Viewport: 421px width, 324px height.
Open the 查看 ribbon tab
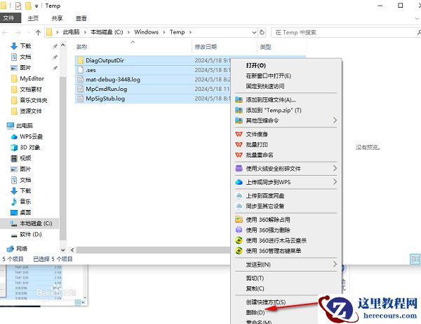81,18
